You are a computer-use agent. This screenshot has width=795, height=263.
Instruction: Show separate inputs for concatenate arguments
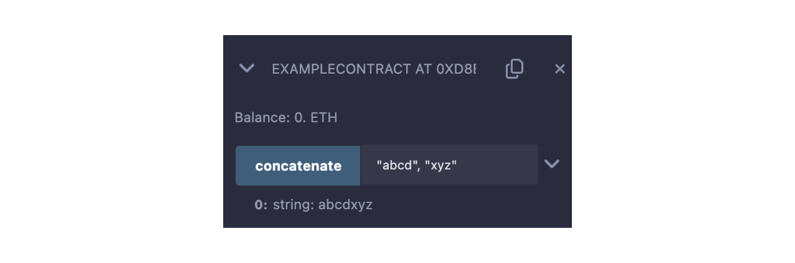552,164
